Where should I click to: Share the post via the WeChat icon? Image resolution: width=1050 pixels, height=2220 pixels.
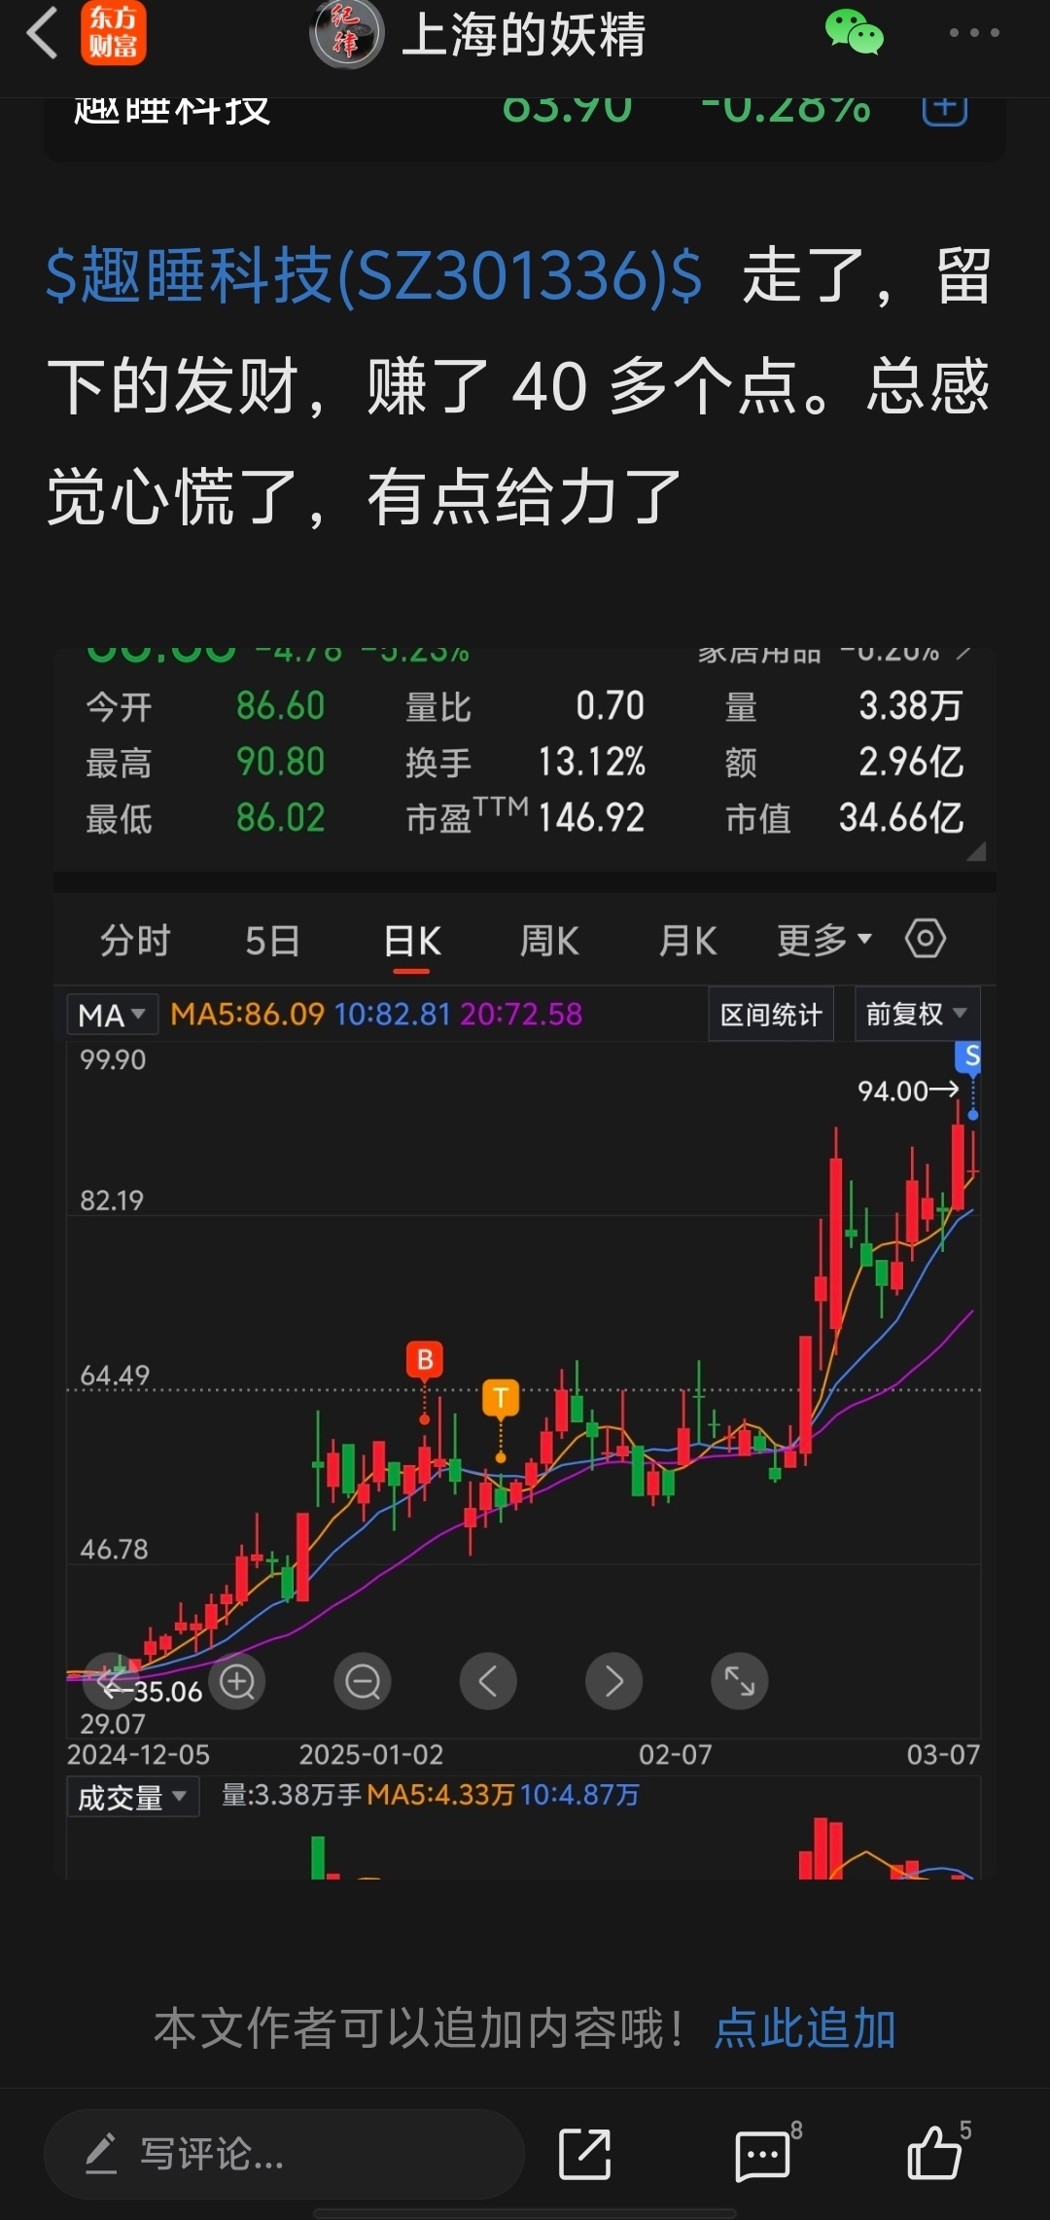[x=854, y=32]
